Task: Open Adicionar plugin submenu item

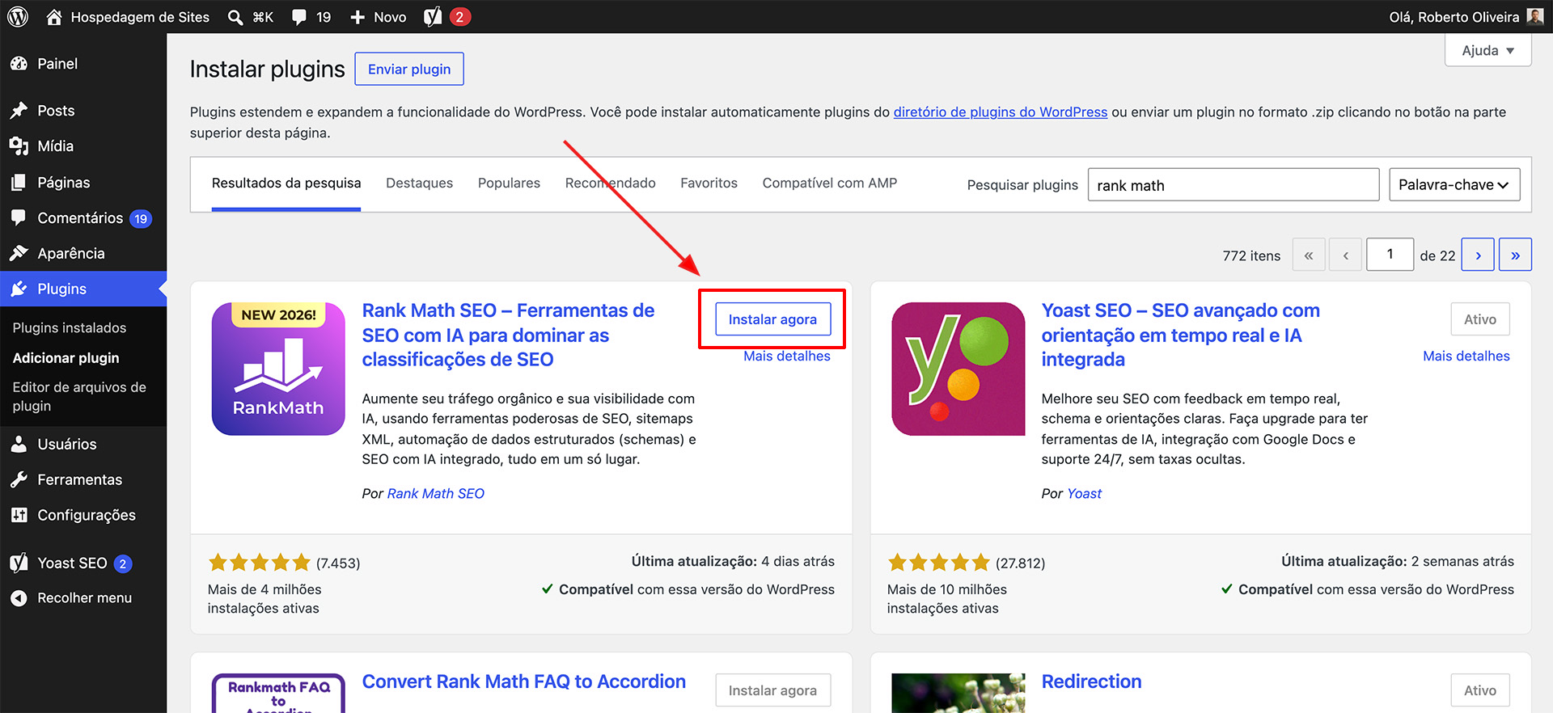Action: point(66,358)
